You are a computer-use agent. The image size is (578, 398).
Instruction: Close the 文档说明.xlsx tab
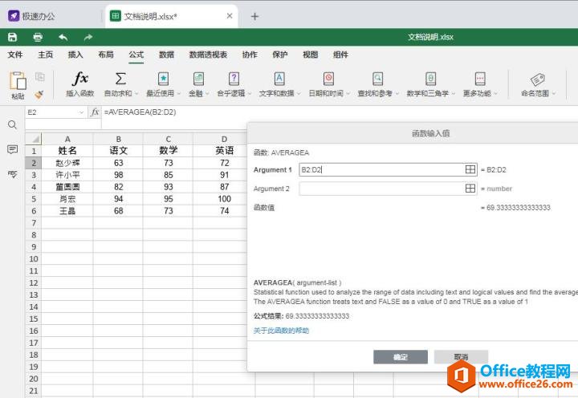[x=230, y=16]
